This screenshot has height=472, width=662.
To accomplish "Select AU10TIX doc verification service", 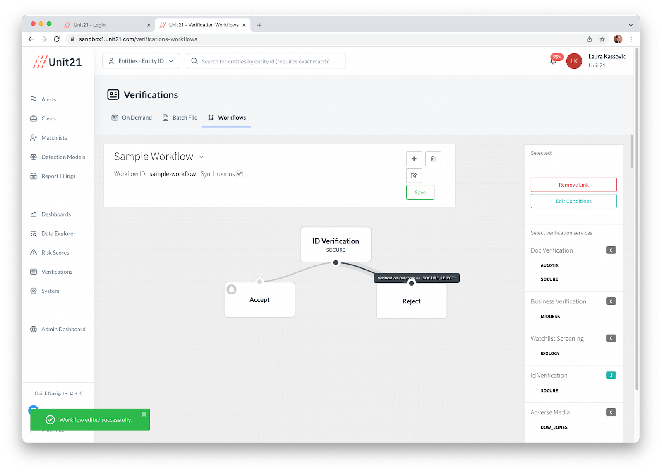I will tap(549, 265).
